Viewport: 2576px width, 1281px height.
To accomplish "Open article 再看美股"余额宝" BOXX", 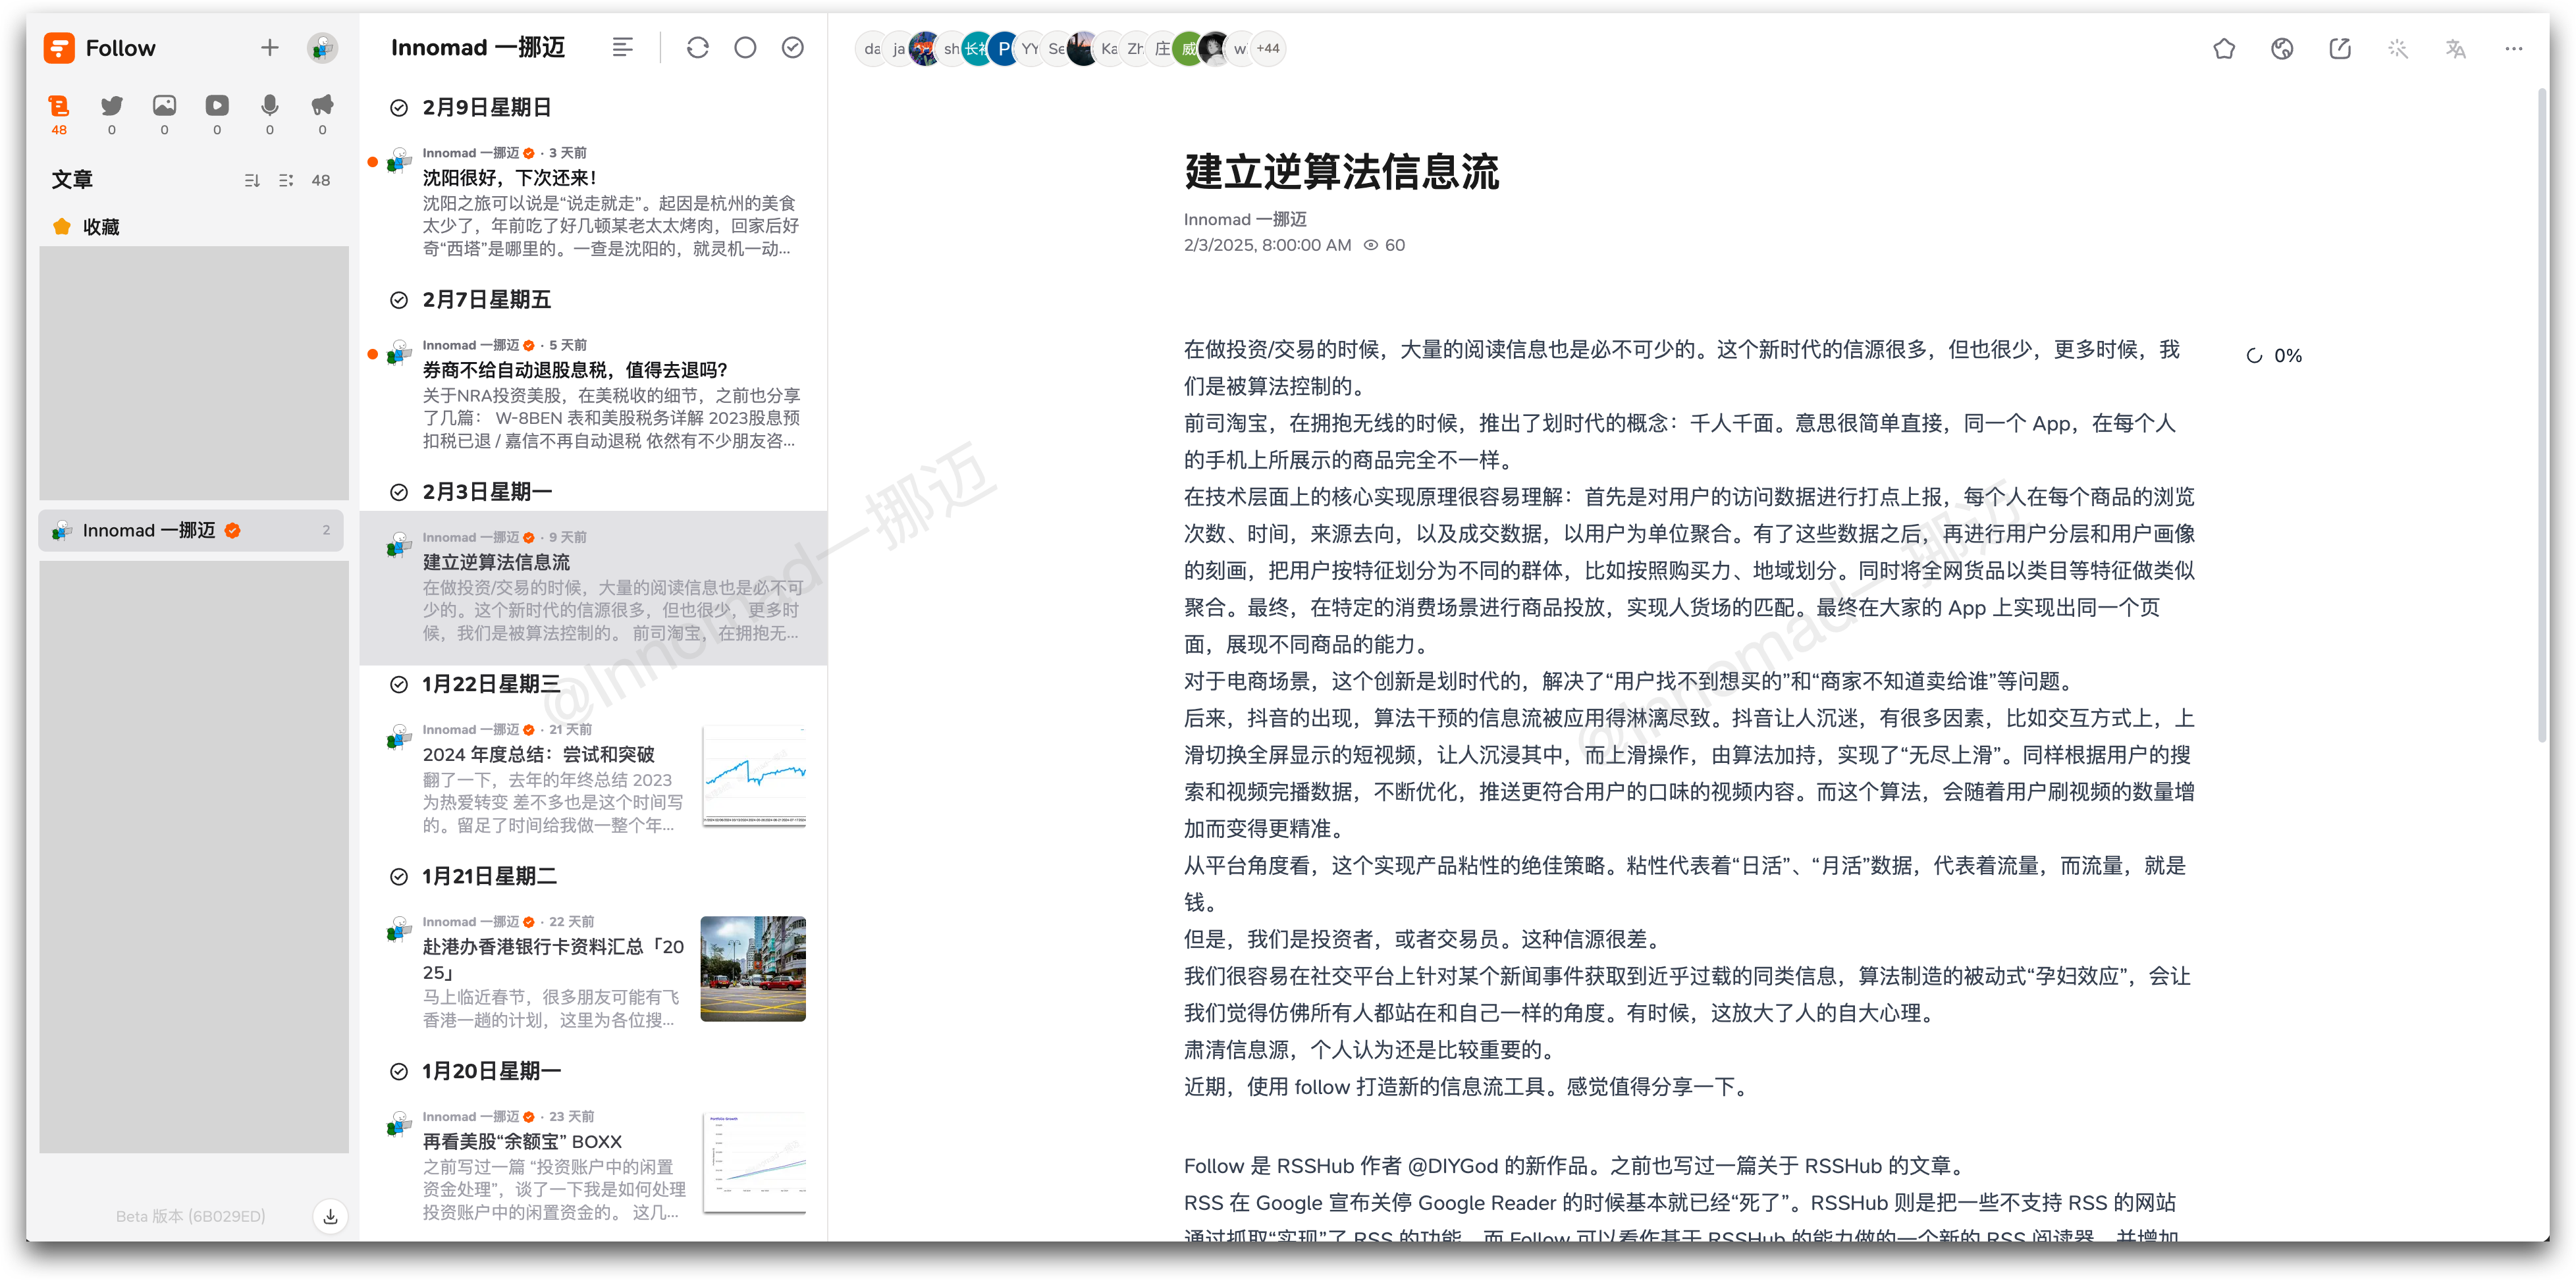I will 594,1166.
